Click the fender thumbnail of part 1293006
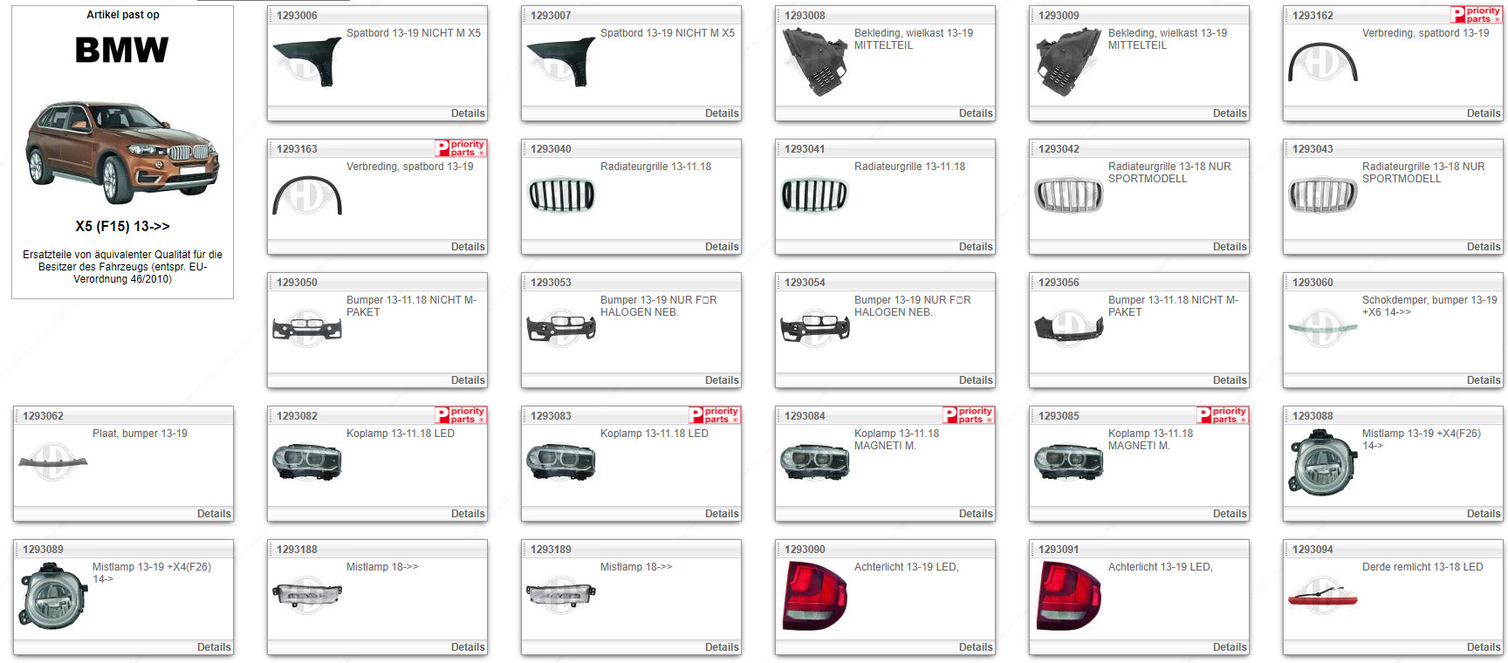The image size is (1508, 663). [307, 61]
